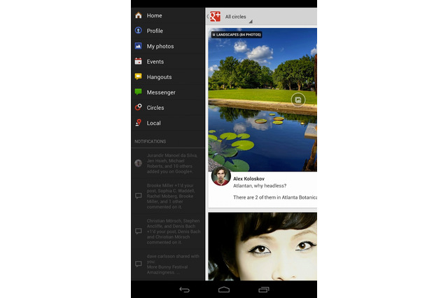
Task: Tap the comment icon beside dave carlsson notification
Action: 139,264
